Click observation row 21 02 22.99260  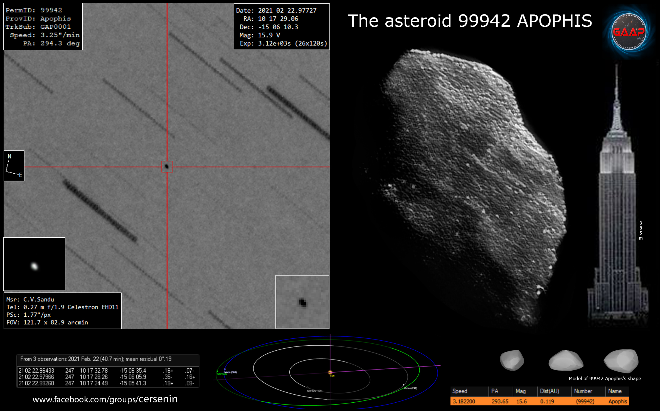coord(107,383)
